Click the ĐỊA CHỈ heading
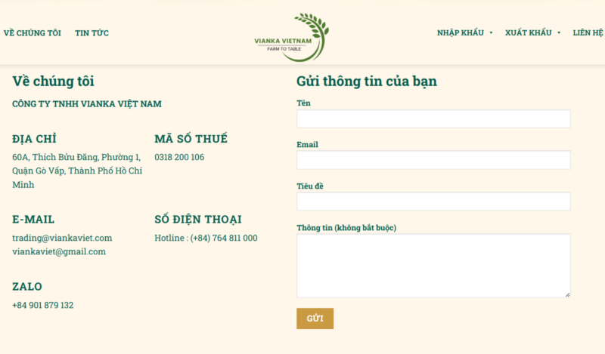Screen dimensions: 605x354 34,139
